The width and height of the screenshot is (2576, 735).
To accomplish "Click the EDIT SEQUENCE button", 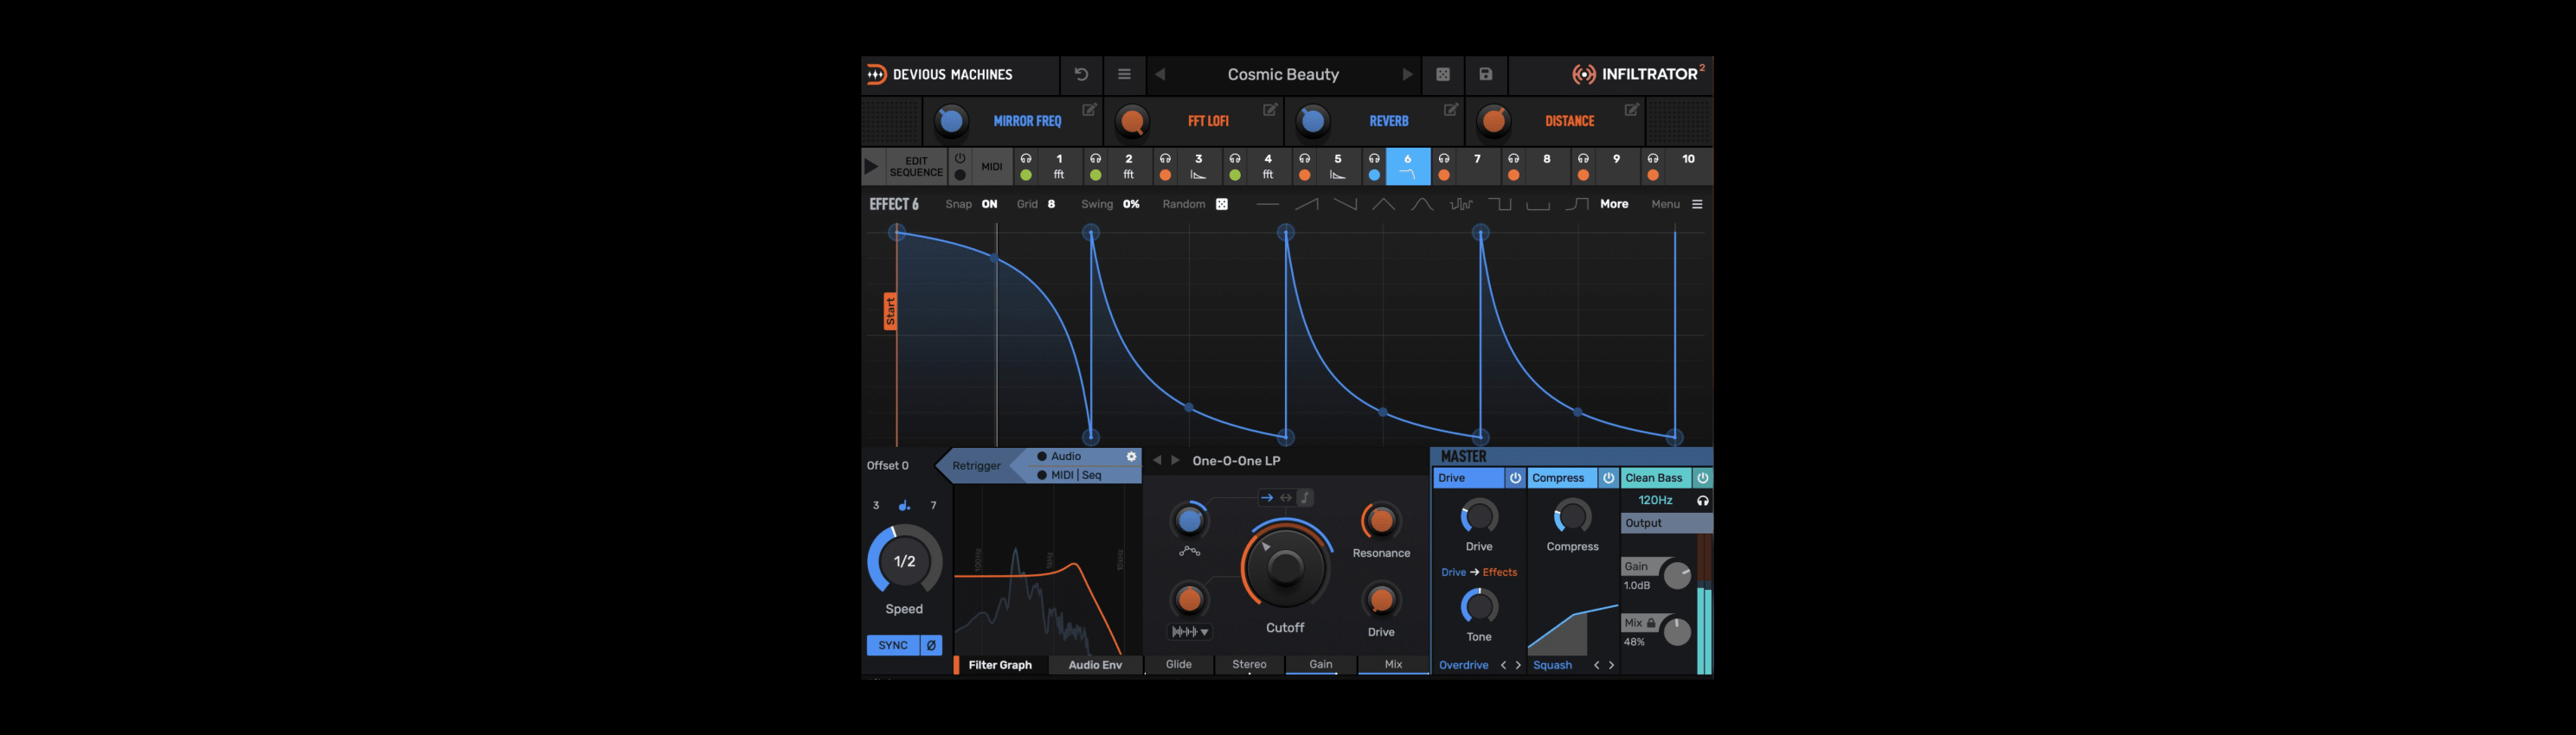I will click(916, 167).
